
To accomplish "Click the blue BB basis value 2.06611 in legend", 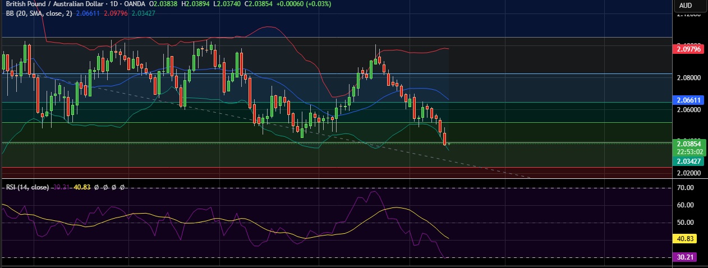I will (89, 13).
